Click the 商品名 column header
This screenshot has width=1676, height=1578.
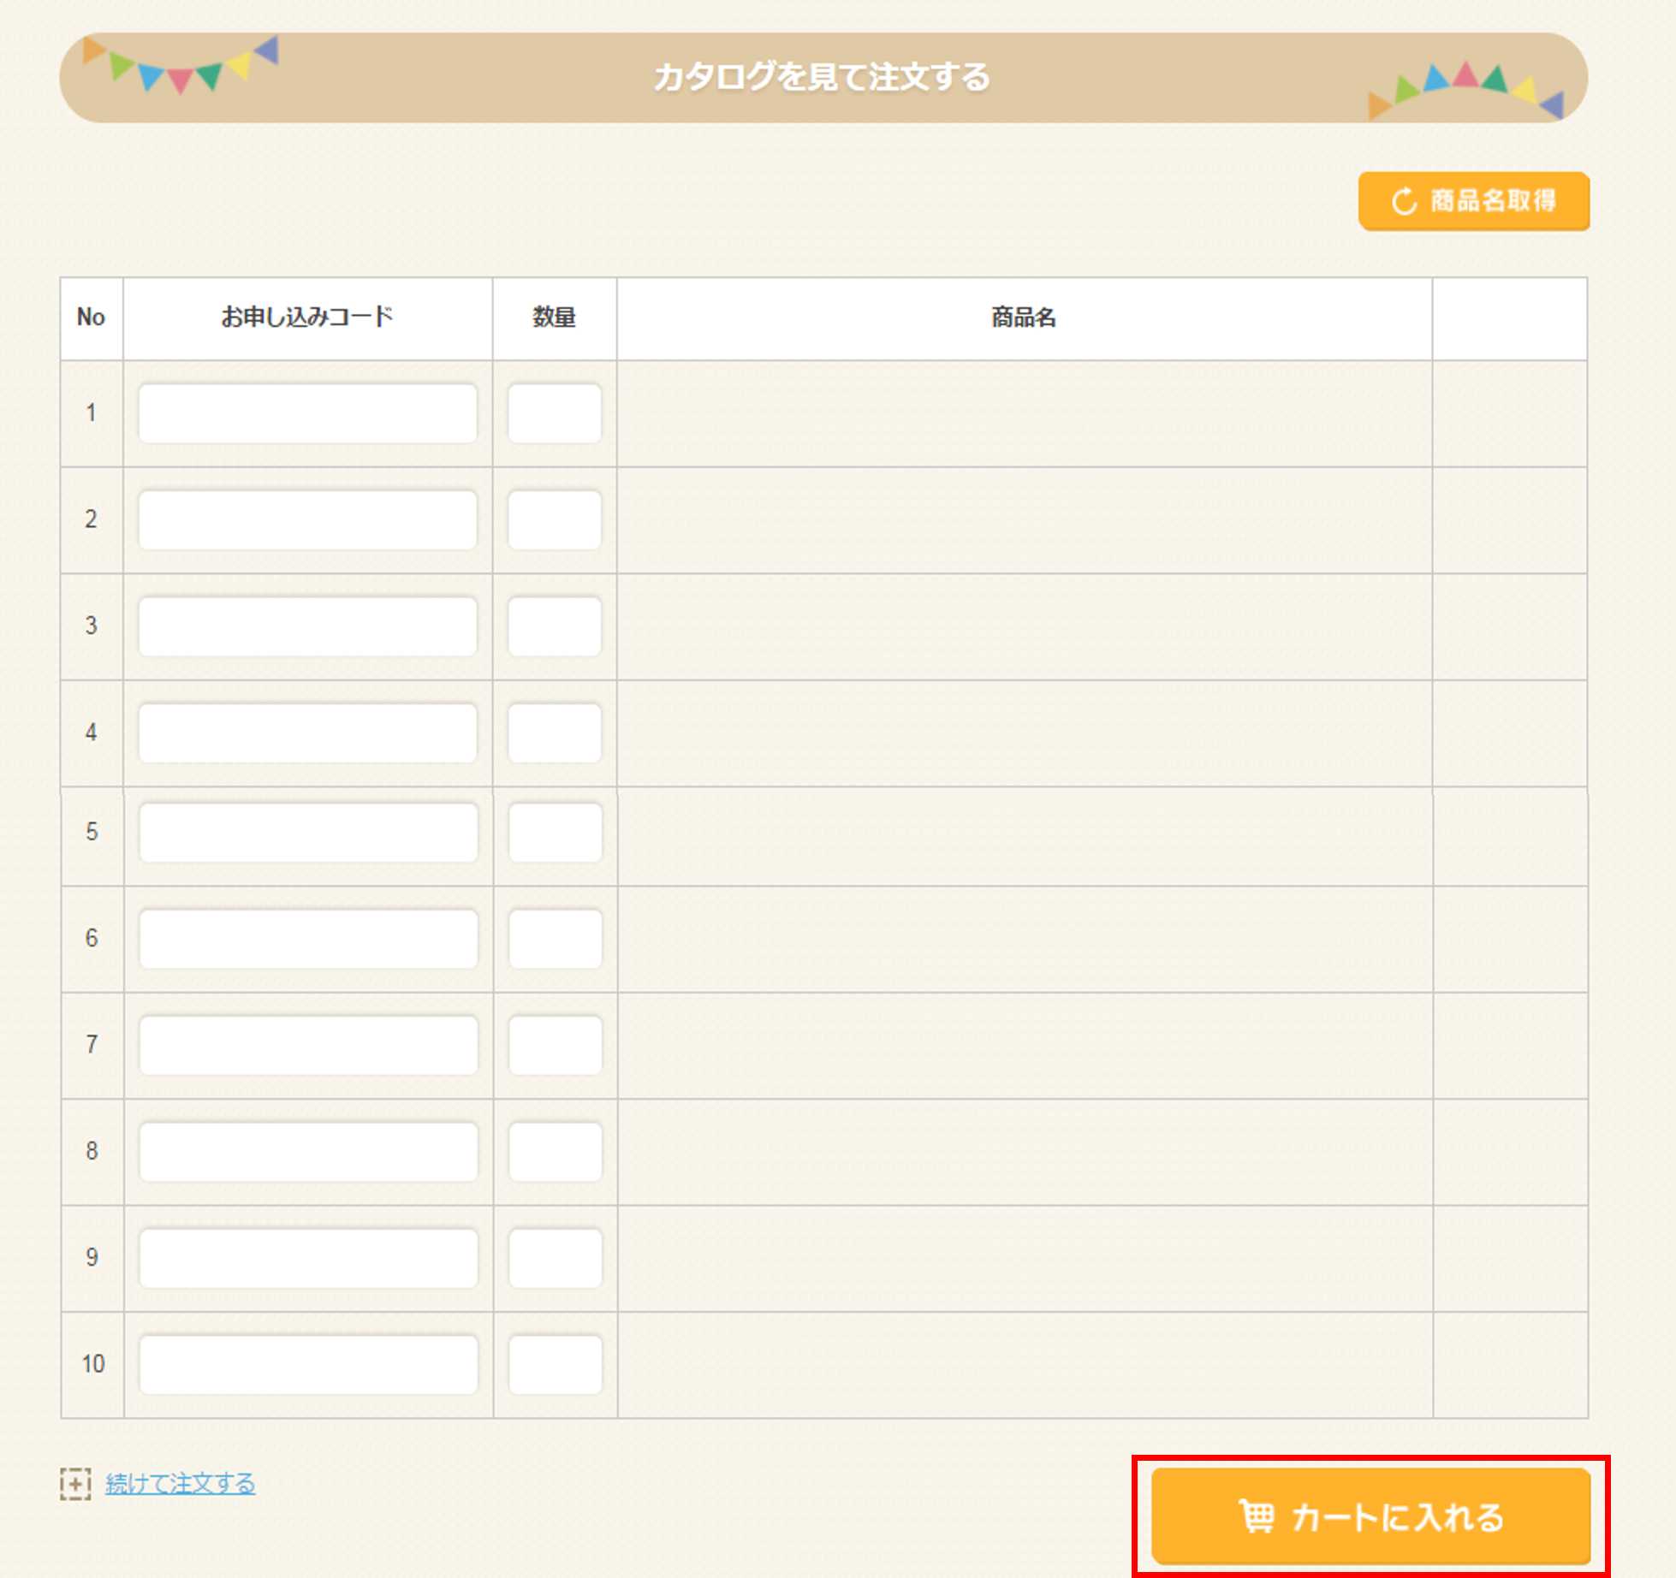[x=1024, y=317]
